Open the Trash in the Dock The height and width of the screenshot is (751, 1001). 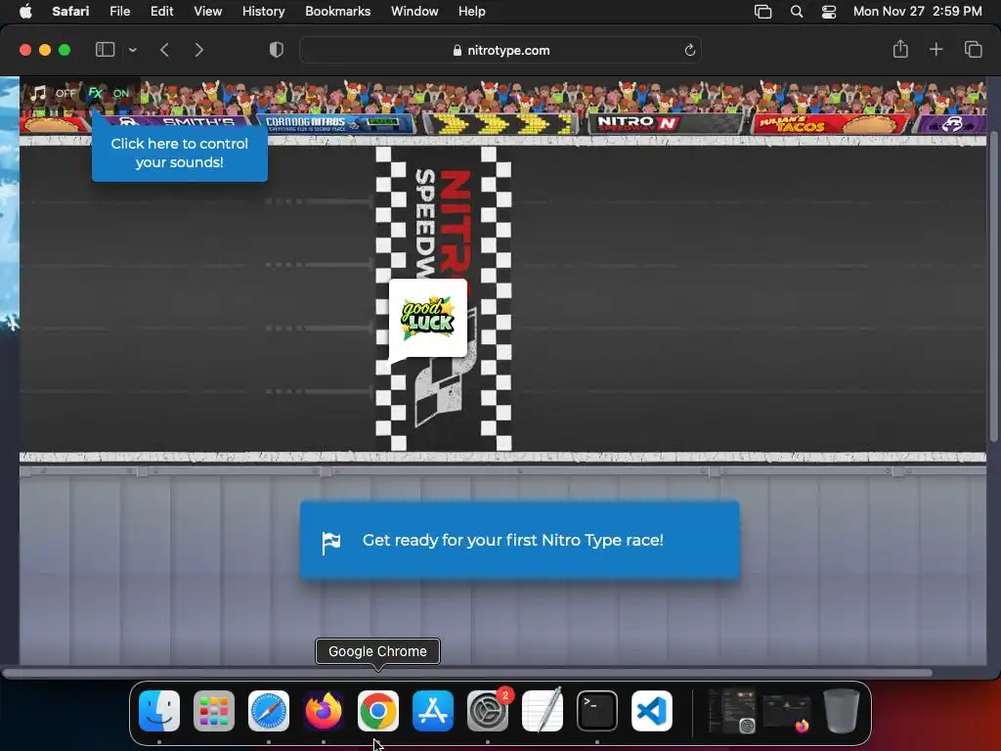pyautogui.click(x=842, y=711)
